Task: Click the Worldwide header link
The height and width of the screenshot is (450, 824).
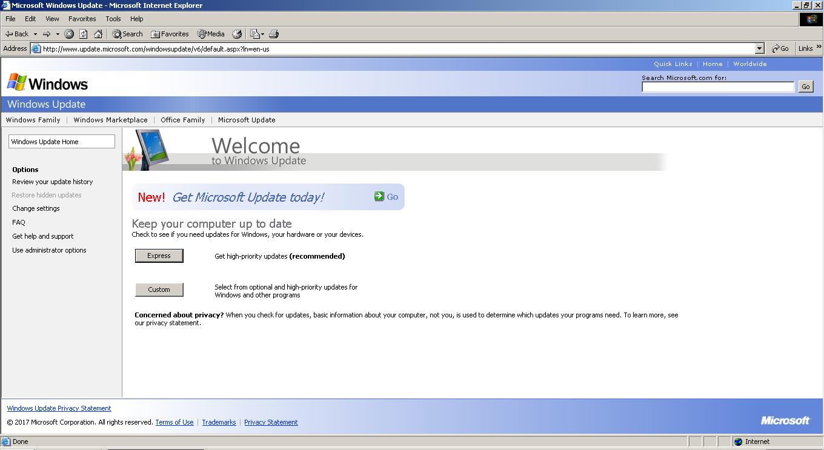Action: (x=750, y=64)
